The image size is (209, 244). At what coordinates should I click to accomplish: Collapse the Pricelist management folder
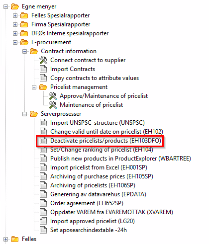(x=34, y=87)
